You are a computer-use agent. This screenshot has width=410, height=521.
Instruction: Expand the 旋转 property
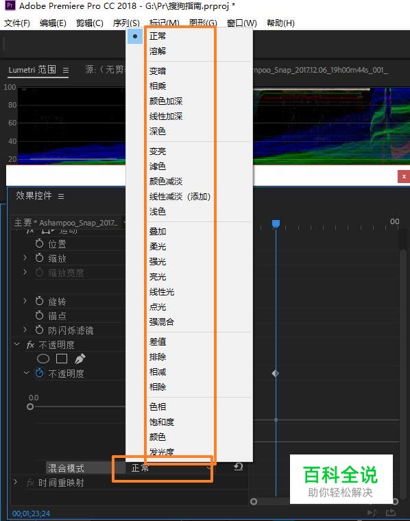click(25, 301)
